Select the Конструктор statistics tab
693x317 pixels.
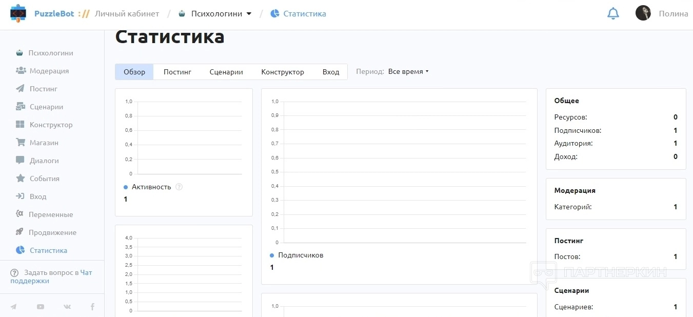pyautogui.click(x=283, y=72)
